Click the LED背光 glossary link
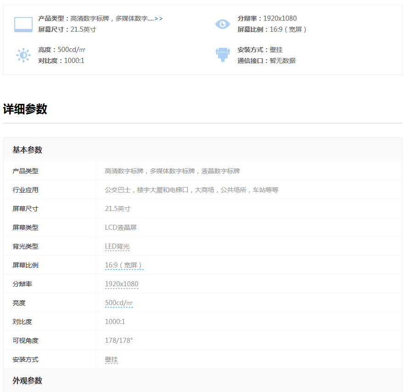The height and width of the screenshot is (392, 404). 117,246
